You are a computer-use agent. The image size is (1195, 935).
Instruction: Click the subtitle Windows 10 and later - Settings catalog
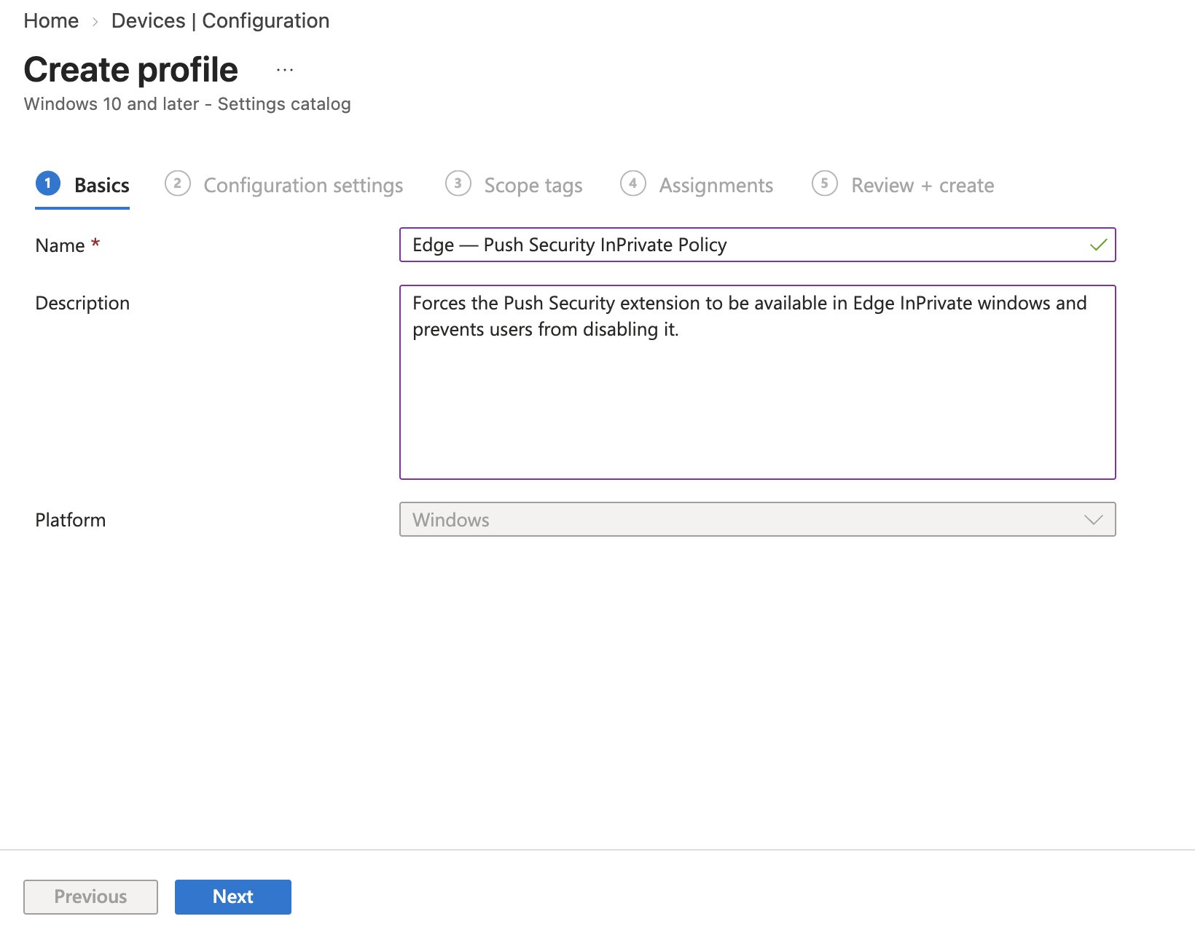point(187,104)
